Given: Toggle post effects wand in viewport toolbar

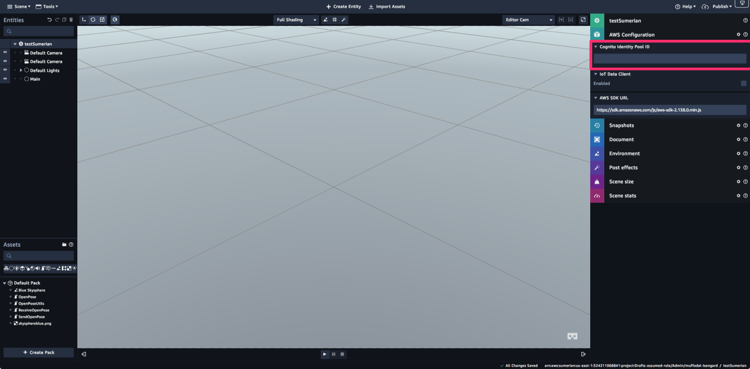Looking at the screenshot, I should 344,20.
